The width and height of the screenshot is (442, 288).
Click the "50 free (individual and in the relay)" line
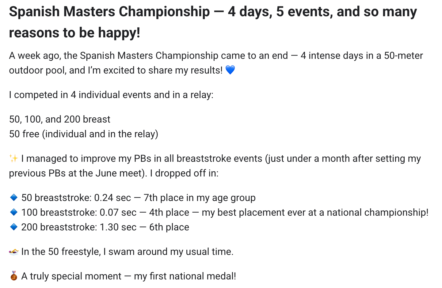point(84,134)
